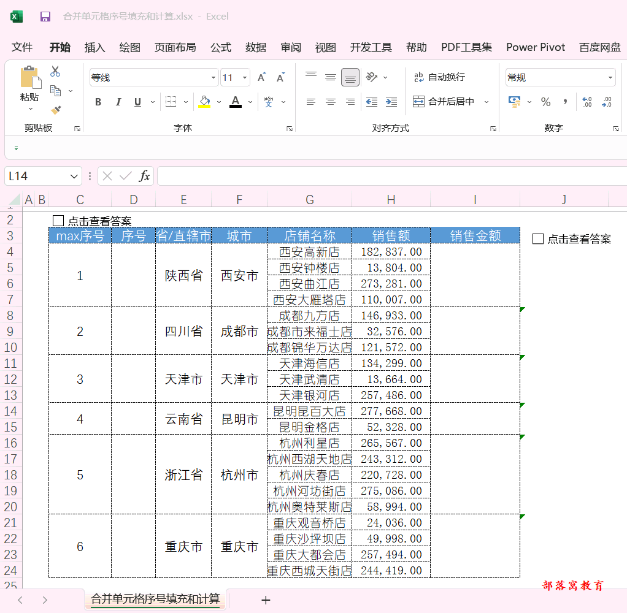Expand the Paste options arrow
The height and width of the screenshot is (613, 627).
pos(31,109)
